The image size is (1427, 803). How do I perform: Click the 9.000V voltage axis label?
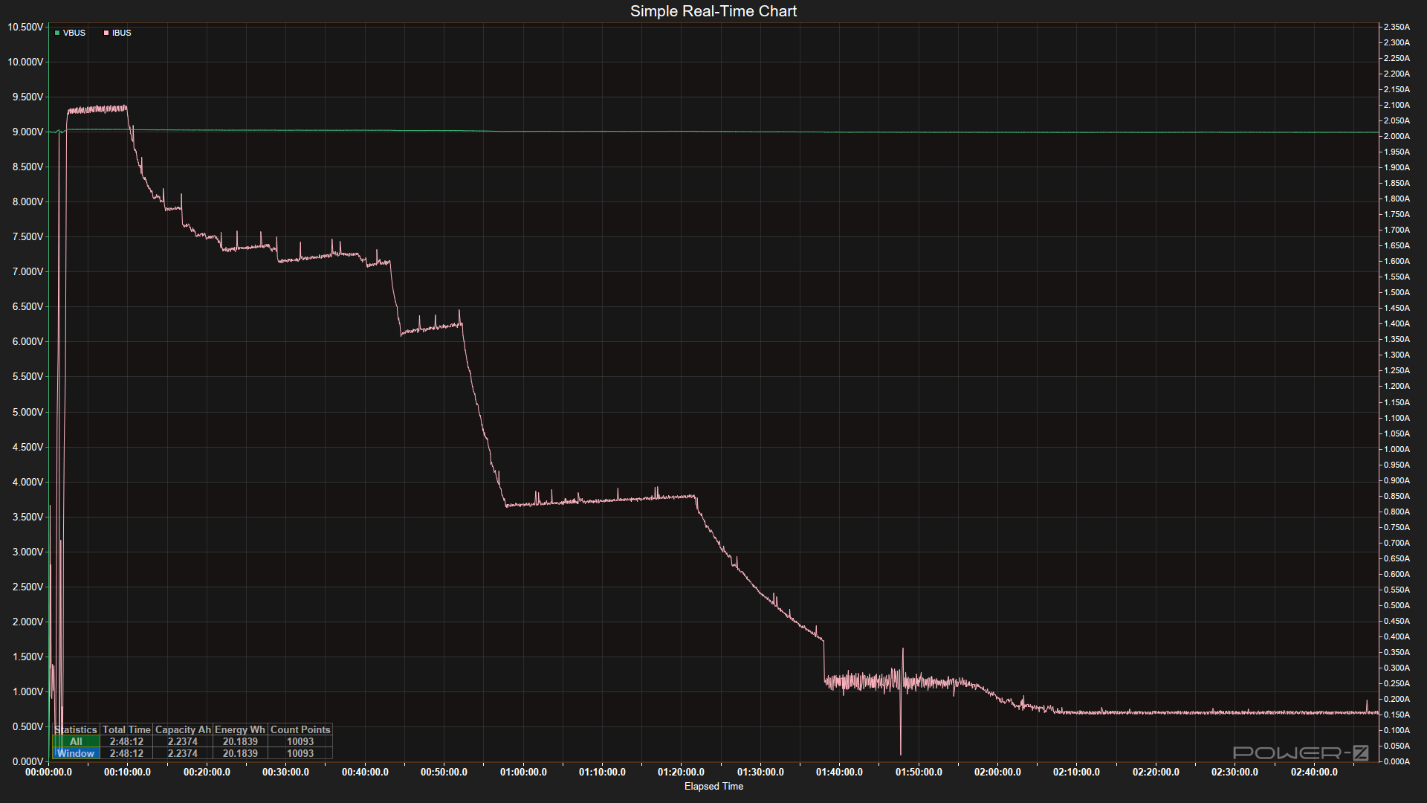27,132
